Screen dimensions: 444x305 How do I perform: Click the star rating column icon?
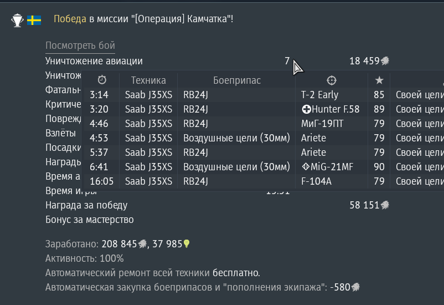(x=379, y=80)
